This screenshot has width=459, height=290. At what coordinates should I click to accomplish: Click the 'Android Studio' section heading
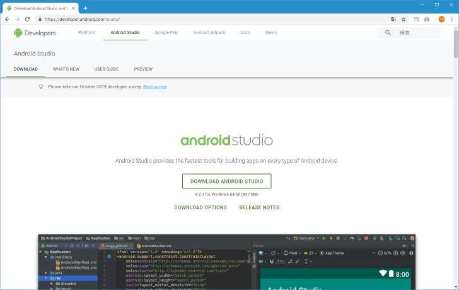[34, 54]
